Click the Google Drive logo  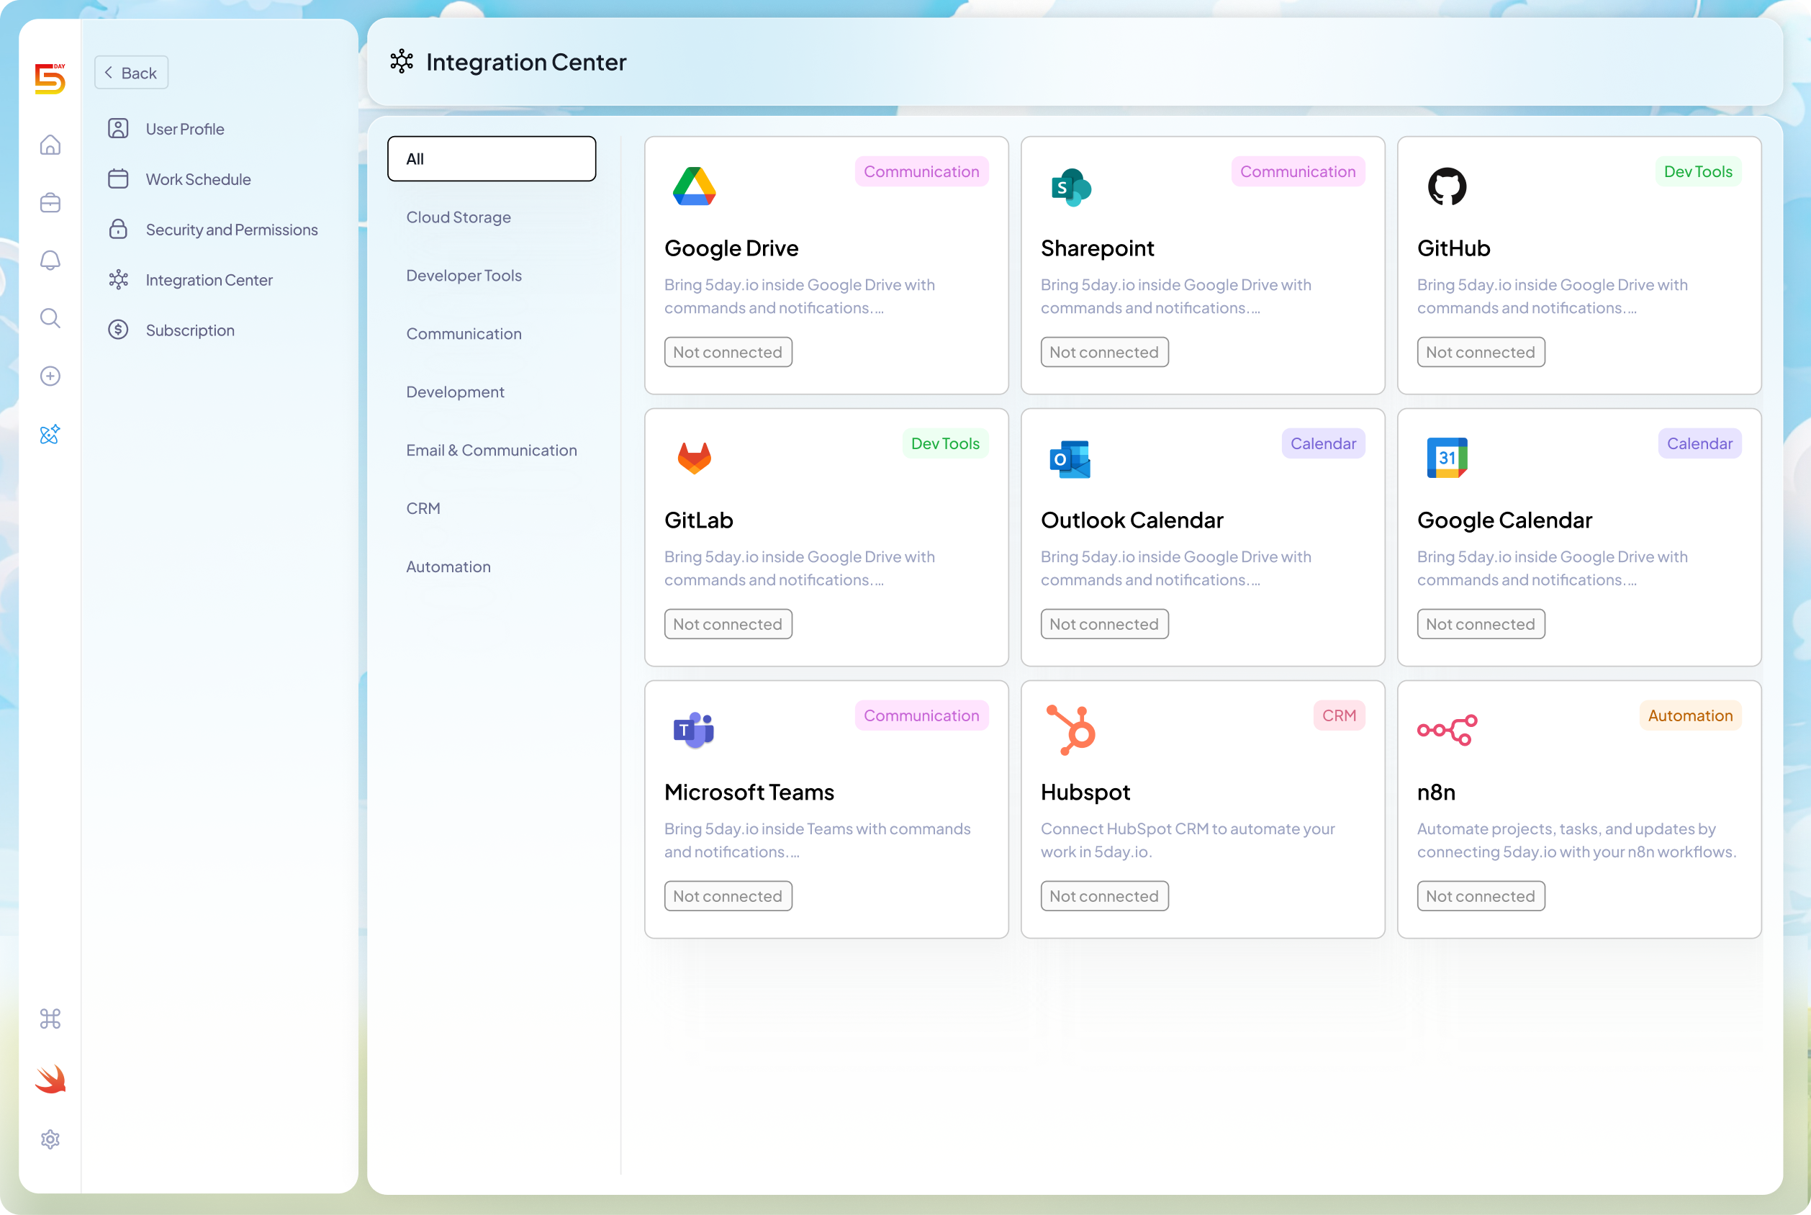click(x=695, y=186)
